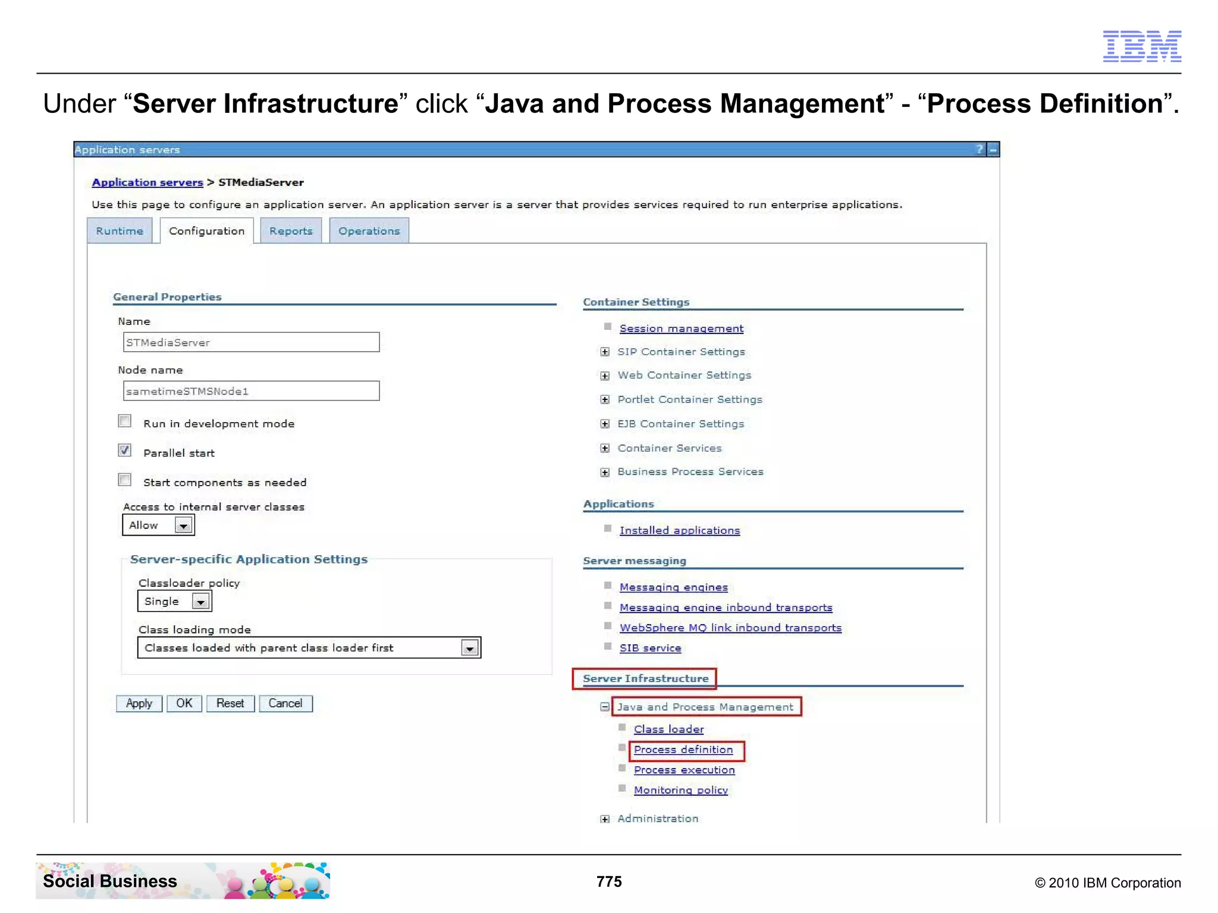Open Class loader link

coord(669,729)
